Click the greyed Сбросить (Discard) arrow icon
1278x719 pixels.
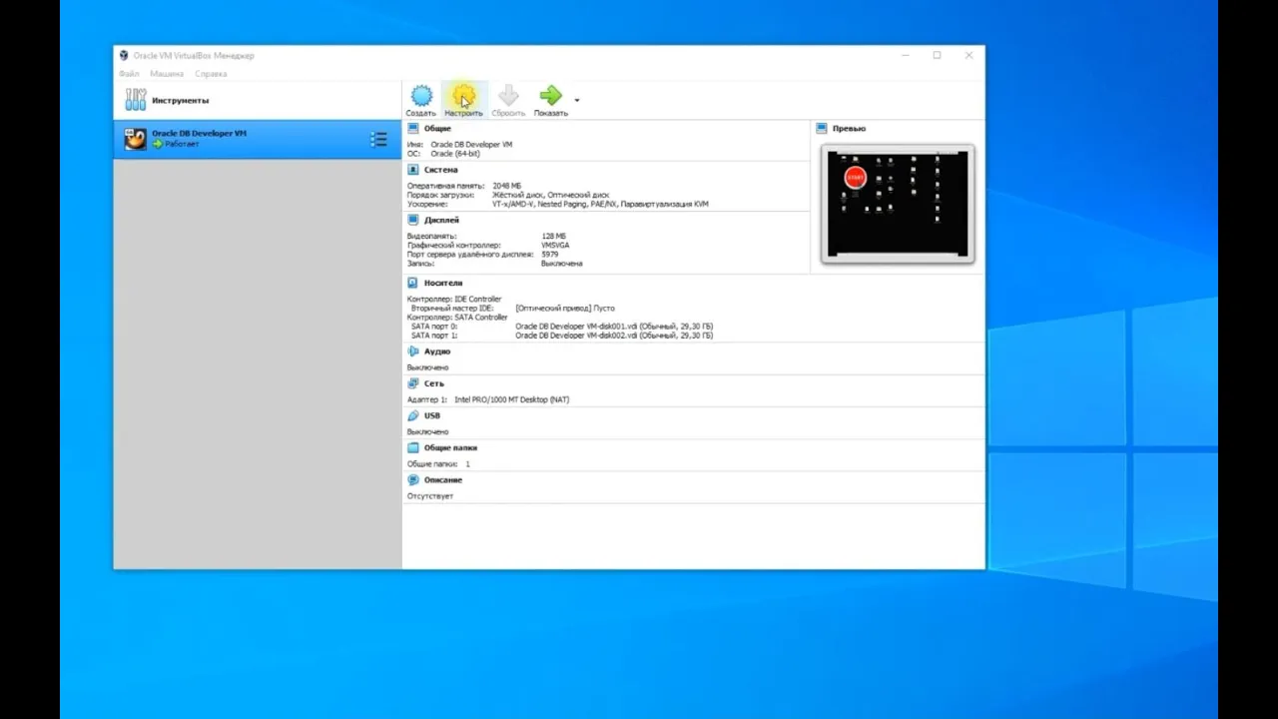coord(508,96)
